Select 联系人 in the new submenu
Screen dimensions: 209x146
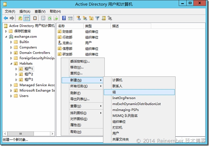(139, 86)
